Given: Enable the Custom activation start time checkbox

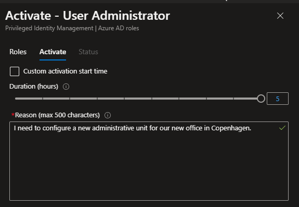Looking at the screenshot, I should coord(15,71).
